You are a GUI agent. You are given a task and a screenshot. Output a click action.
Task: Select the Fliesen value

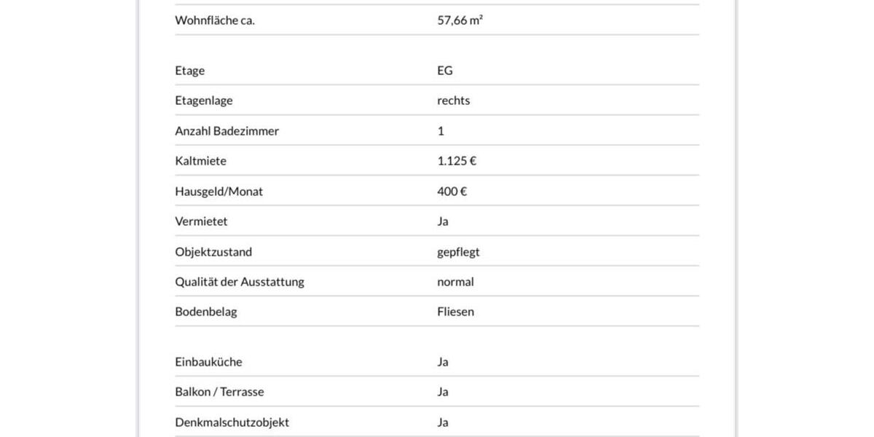[455, 312]
